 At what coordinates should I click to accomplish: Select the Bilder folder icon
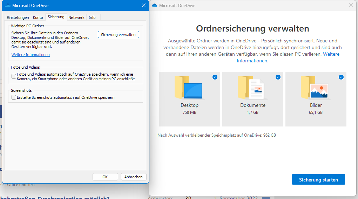click(x=315, y=88)
